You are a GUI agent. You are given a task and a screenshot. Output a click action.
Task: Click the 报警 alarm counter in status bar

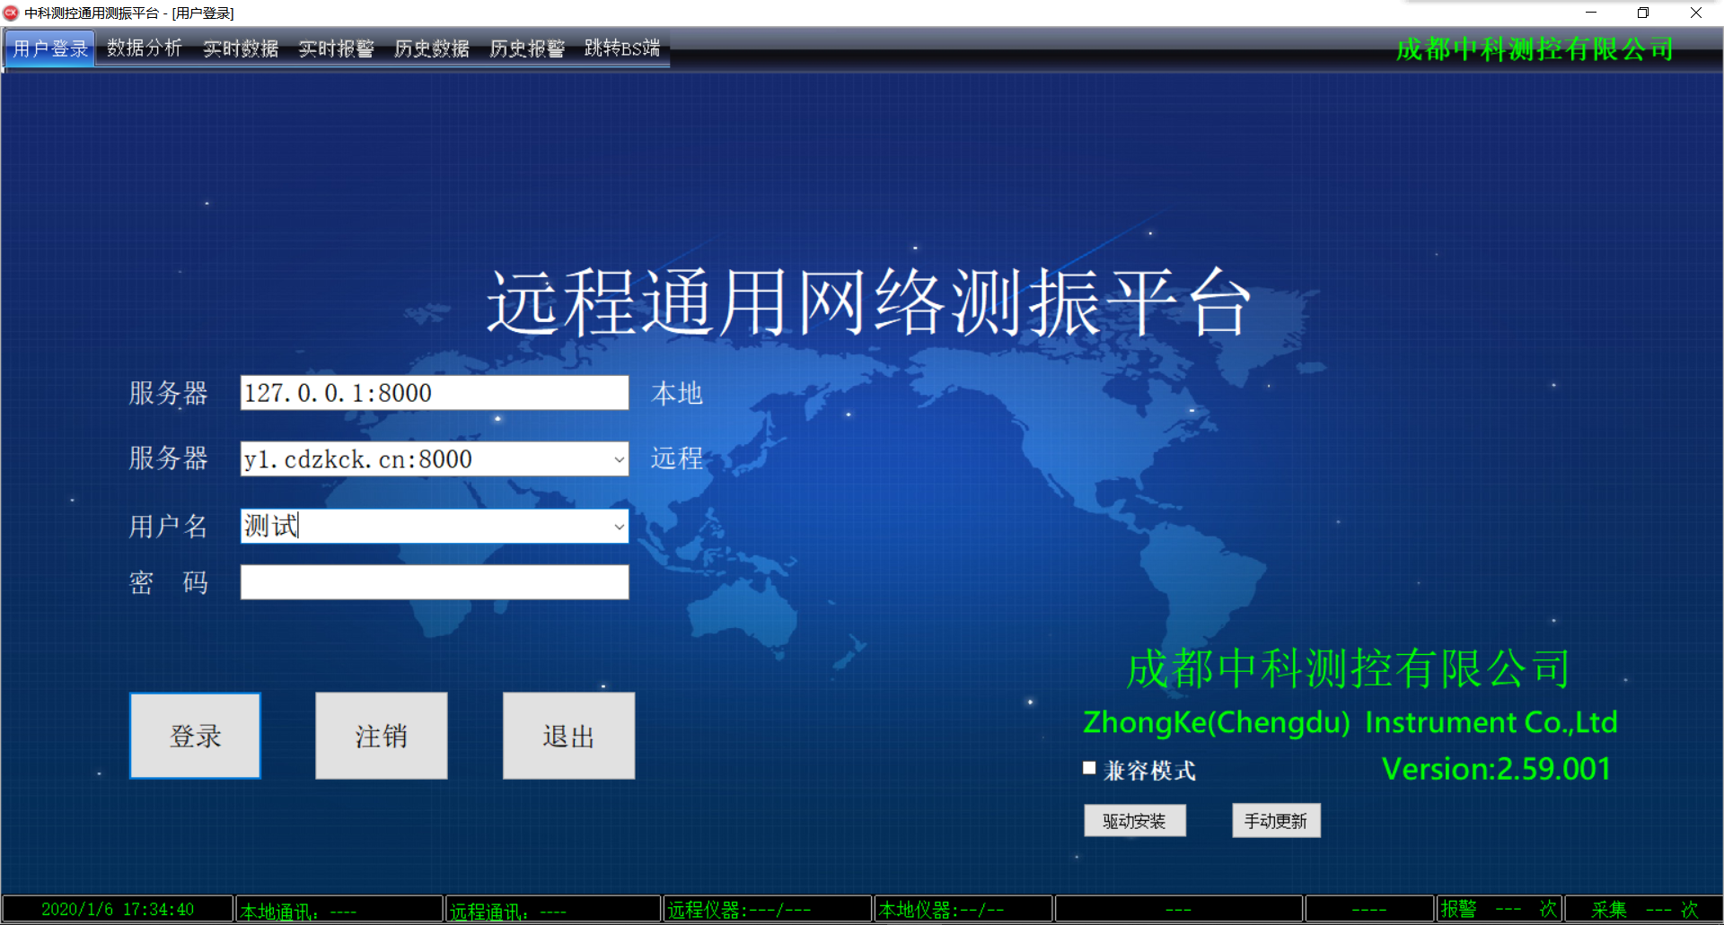click(1498, 908)
